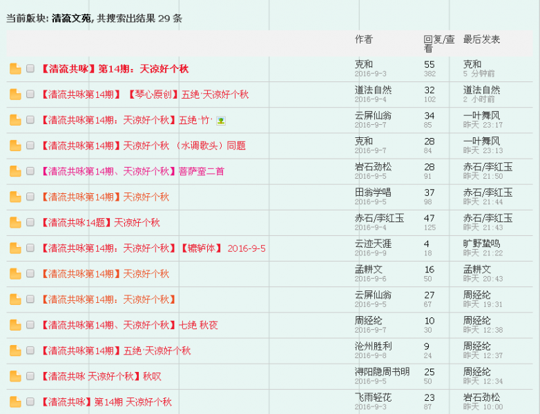This screenshot has height=414, width=540.
Task: Click the folder icon for the 清流共咏14题 thread
Action: tap(15, 222)
